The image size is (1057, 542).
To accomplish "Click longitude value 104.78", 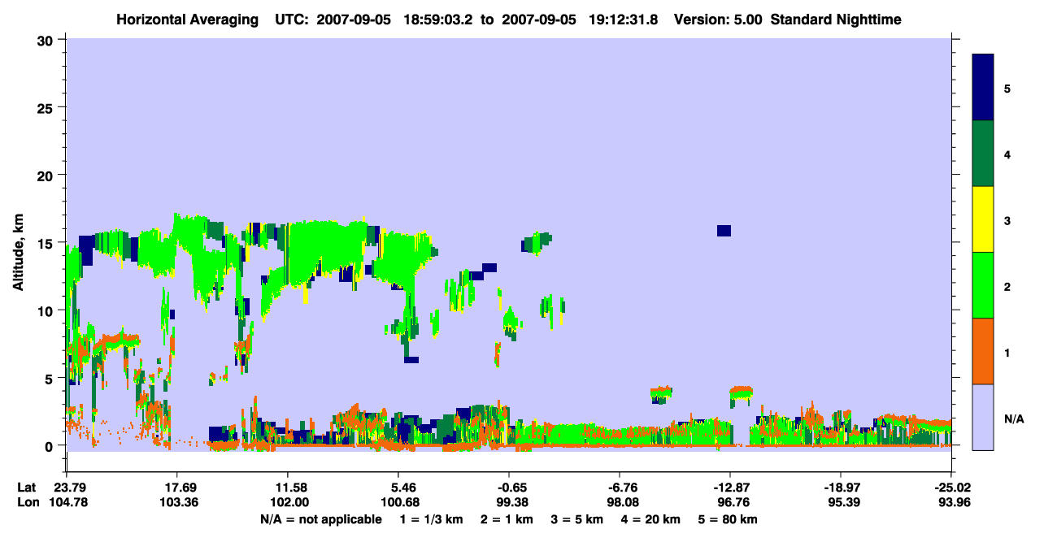I will point(67,502).
